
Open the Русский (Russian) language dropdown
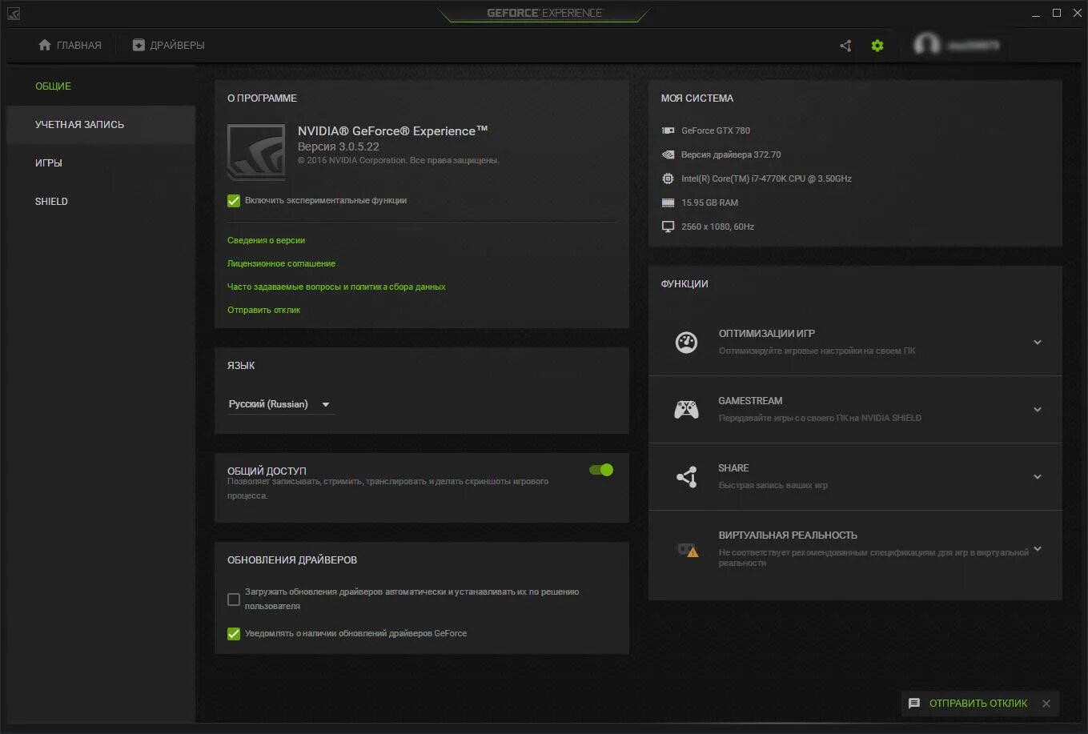tap(280, 404)
